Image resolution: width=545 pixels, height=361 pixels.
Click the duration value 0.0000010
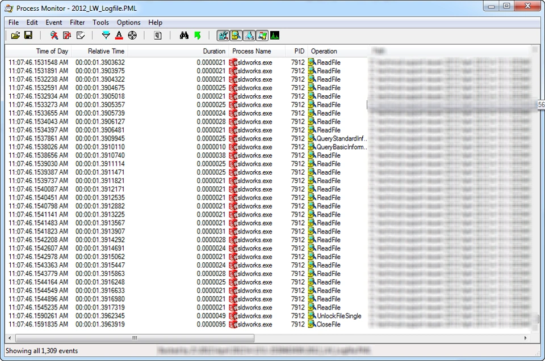tap(211, 147)
